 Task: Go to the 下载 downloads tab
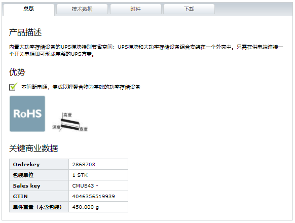coord(189,9)
